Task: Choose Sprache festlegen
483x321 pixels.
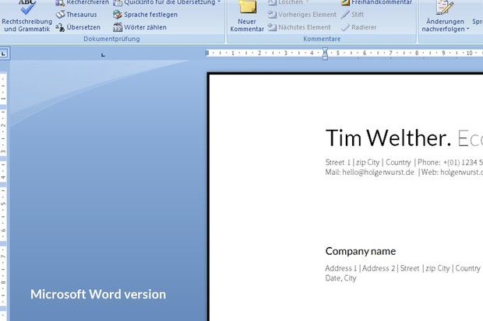Action: click(145, 15)
